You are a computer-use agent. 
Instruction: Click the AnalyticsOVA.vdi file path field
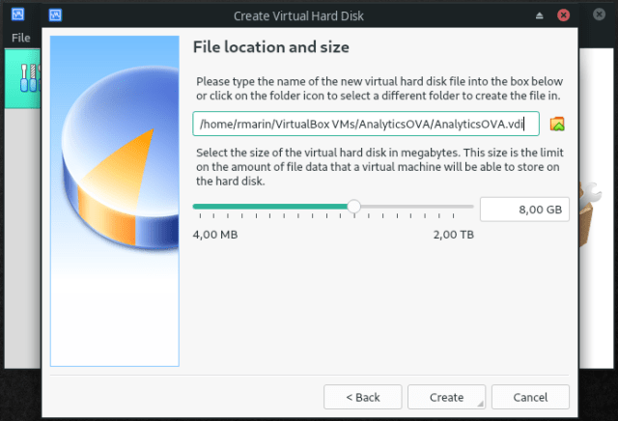point(366,124)
